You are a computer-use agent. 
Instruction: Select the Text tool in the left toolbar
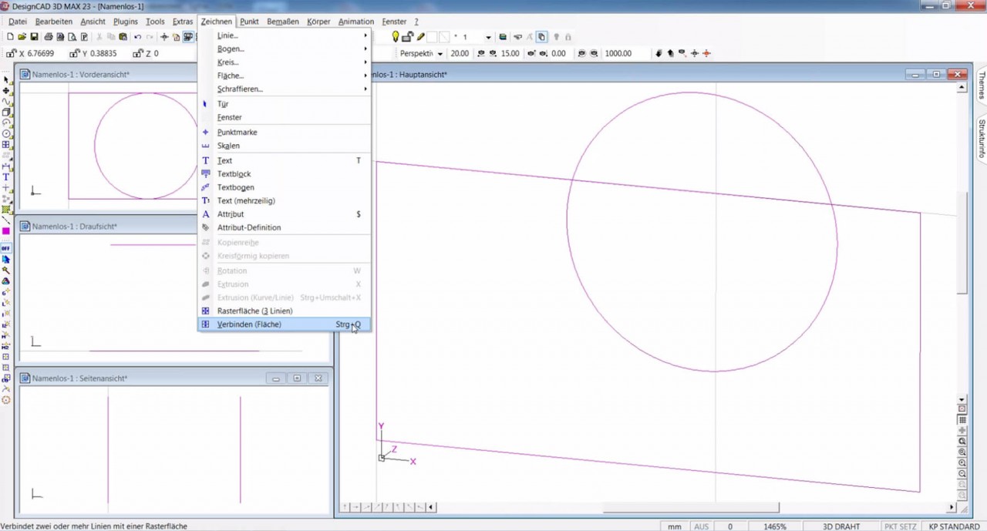[5, 176]
